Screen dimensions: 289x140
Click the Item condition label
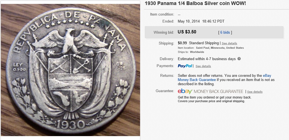point(162,14)
